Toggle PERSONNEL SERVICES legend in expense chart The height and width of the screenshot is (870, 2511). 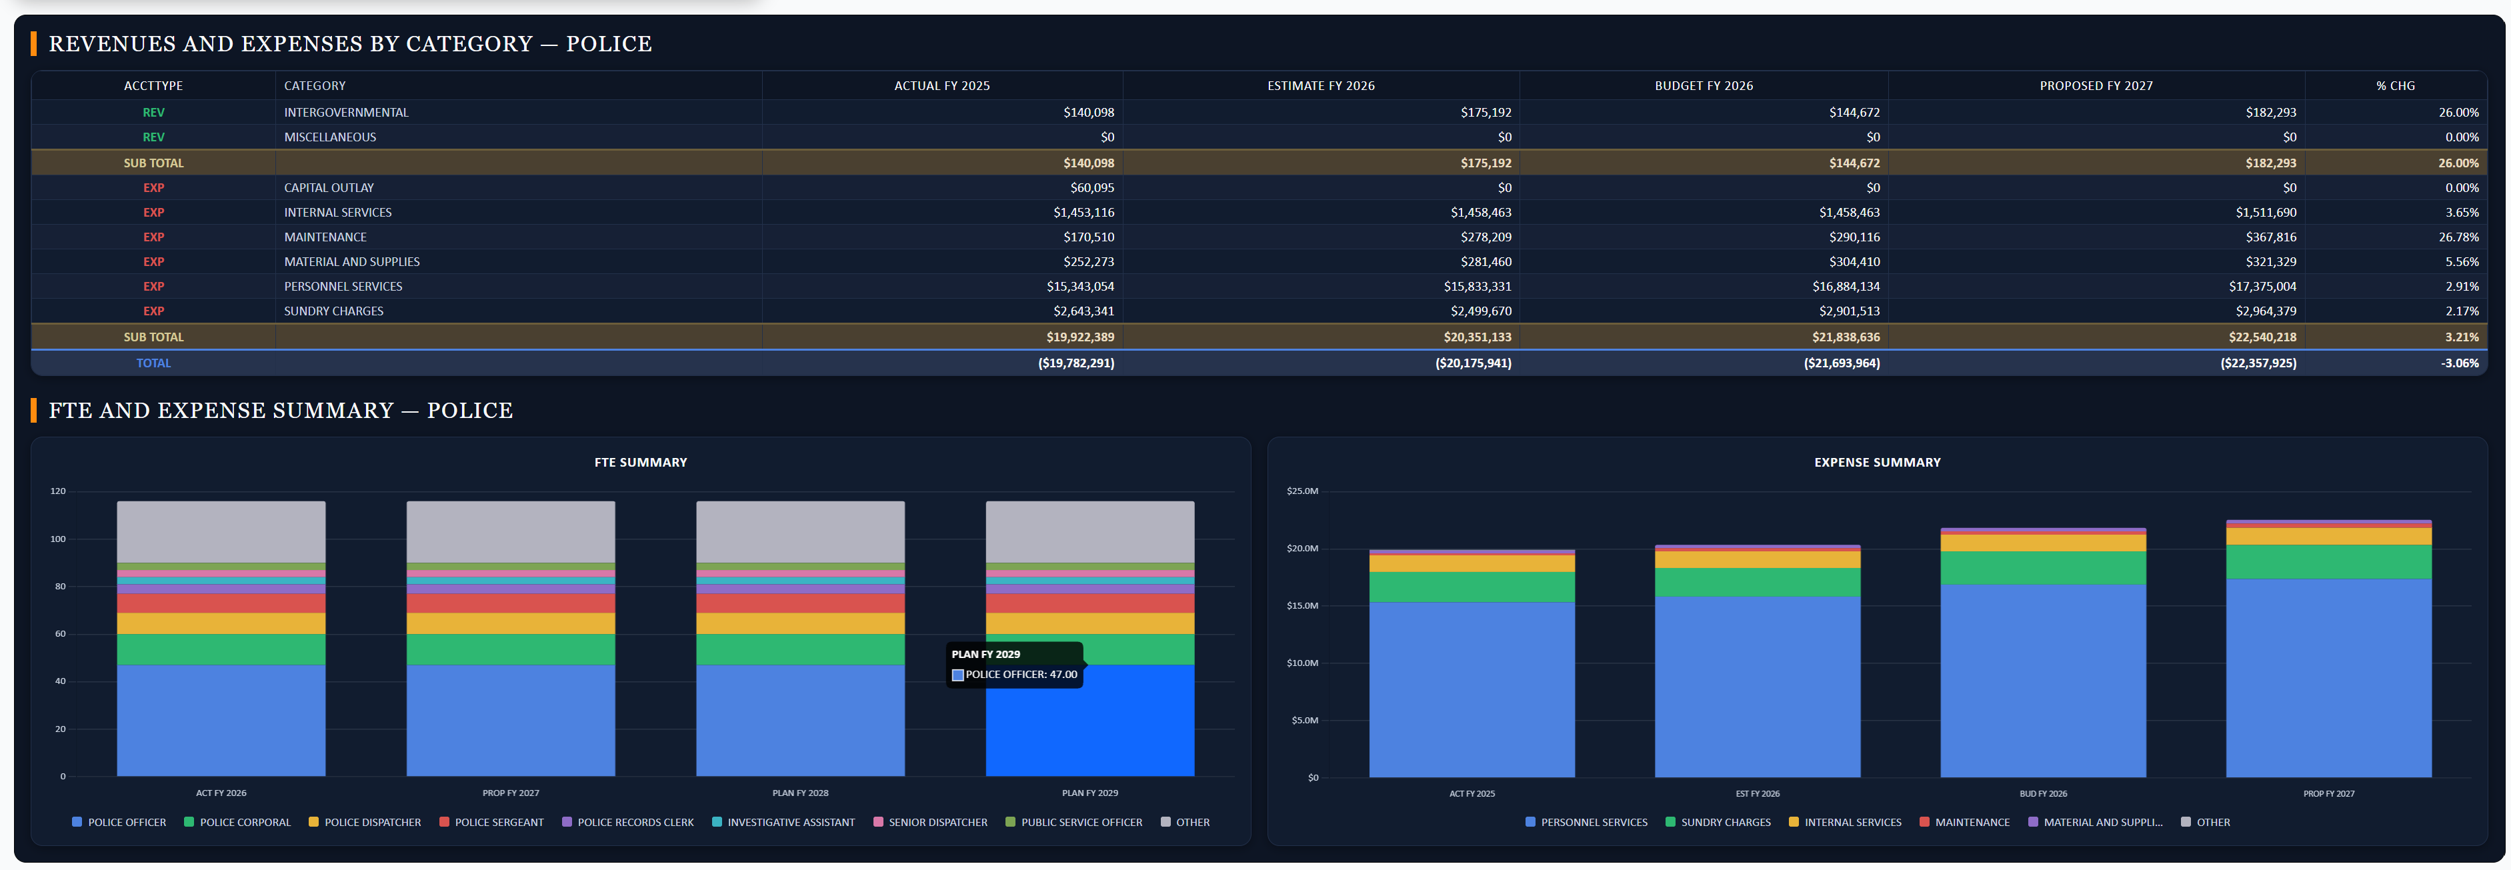[1586, 822]
